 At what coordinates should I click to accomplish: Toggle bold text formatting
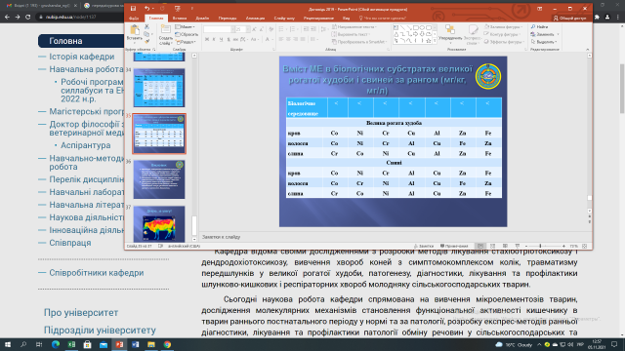point(207,39)
